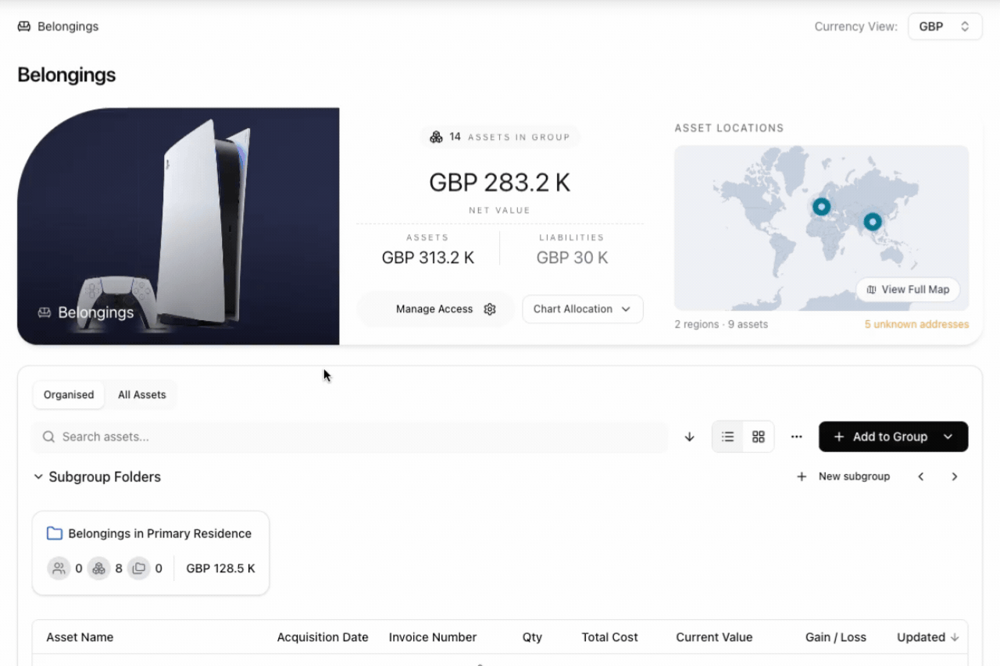Sort by Invoice Number column
This screenshot has height=666, width=1000.
pyautogui.click(x=433, y=637)
